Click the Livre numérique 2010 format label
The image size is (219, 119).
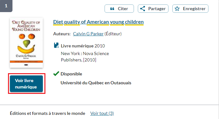(x=83, y=46)
